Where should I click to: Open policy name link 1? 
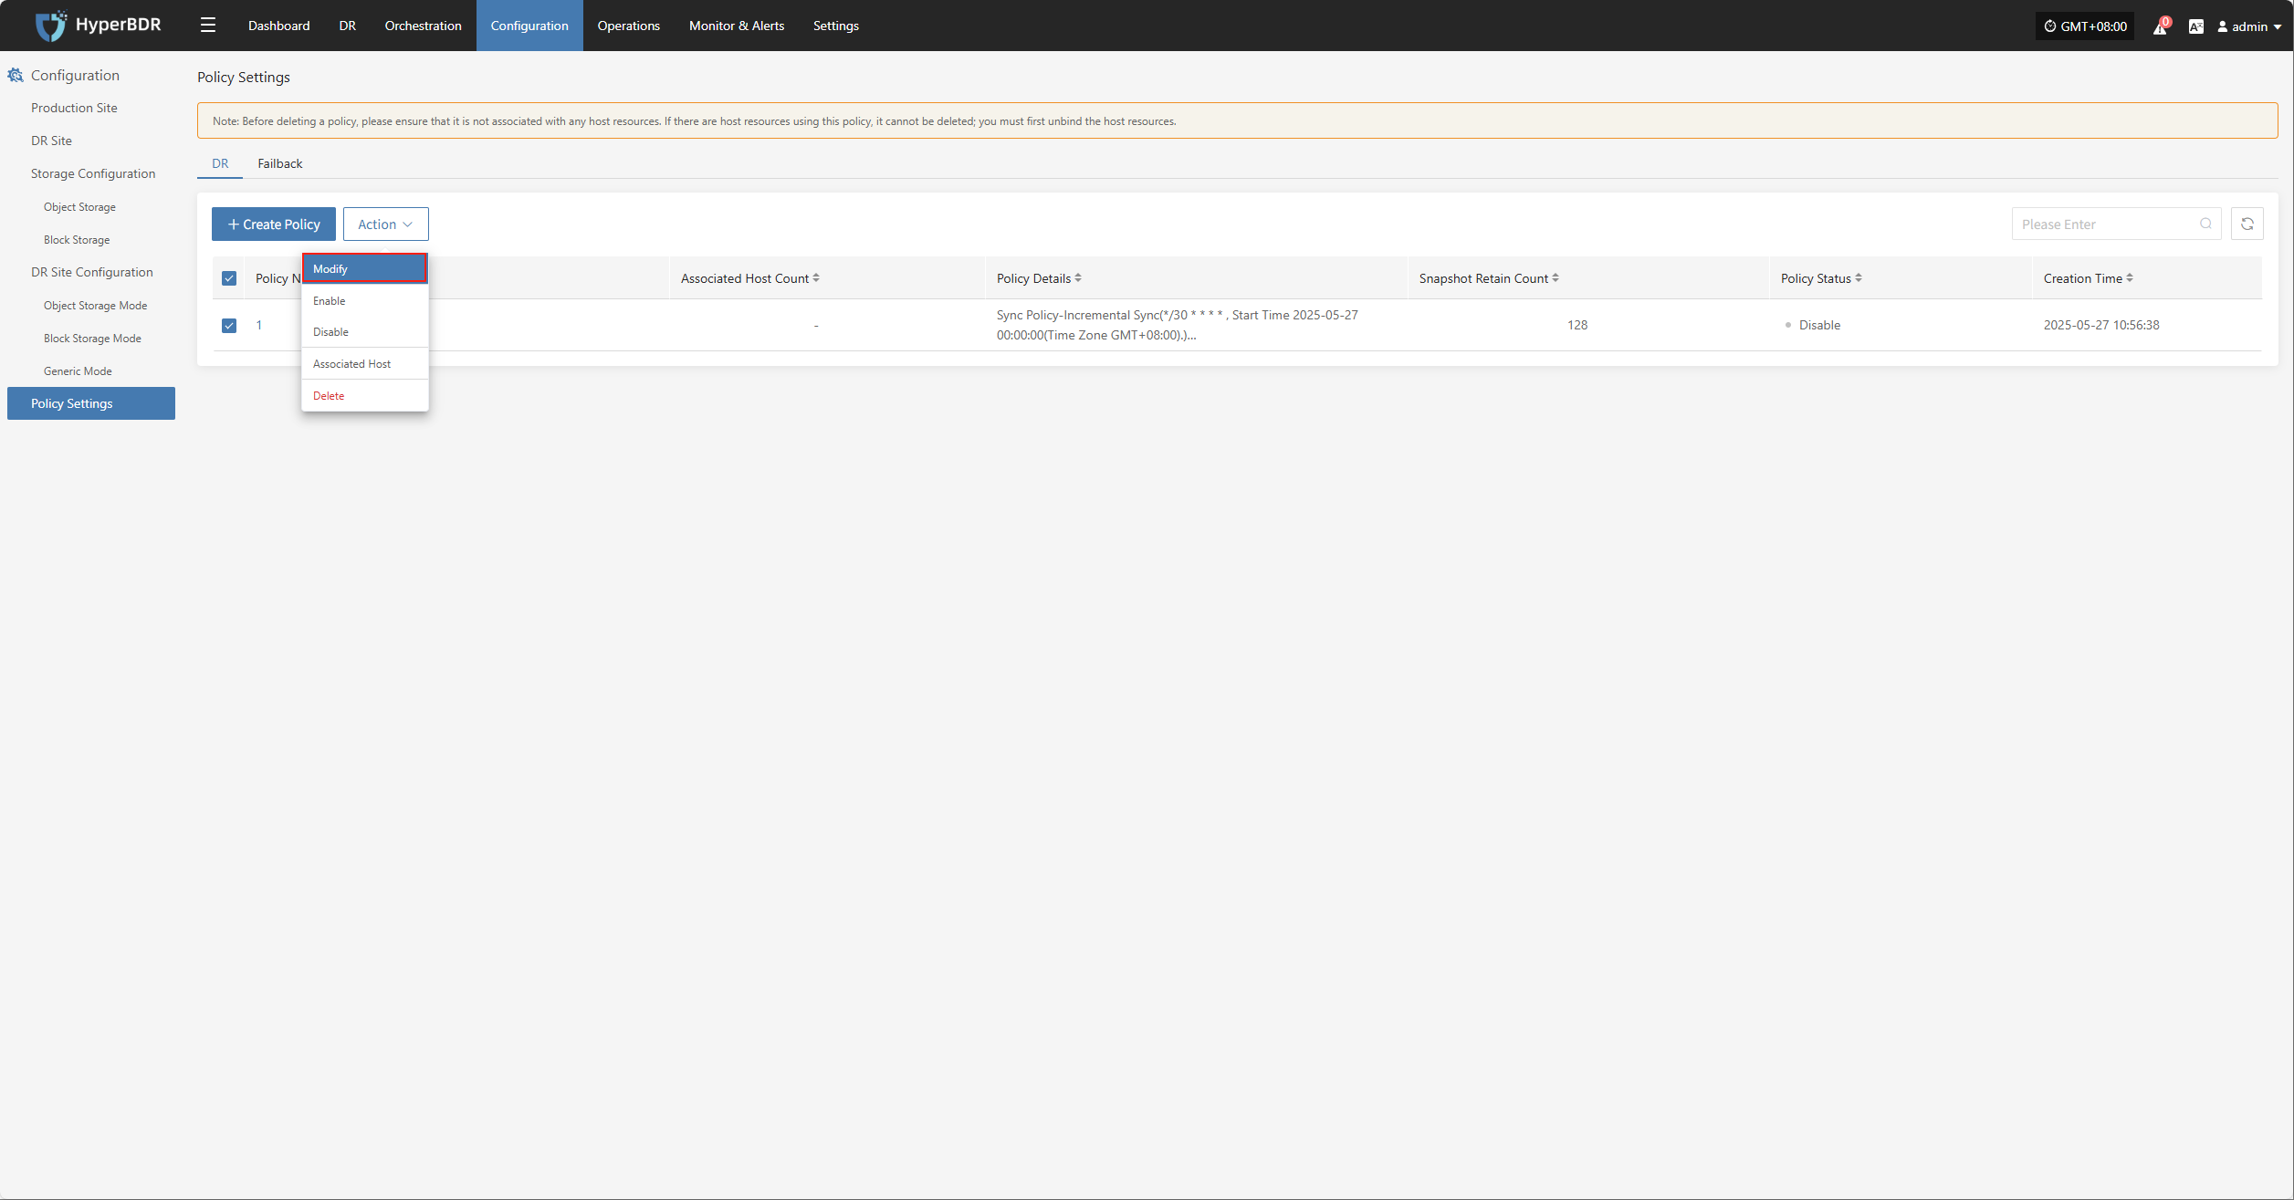259,326
